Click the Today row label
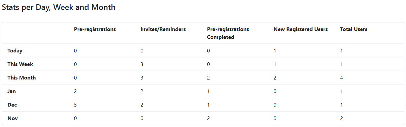This screenshot has width=406, height=127. coord(15,51)
